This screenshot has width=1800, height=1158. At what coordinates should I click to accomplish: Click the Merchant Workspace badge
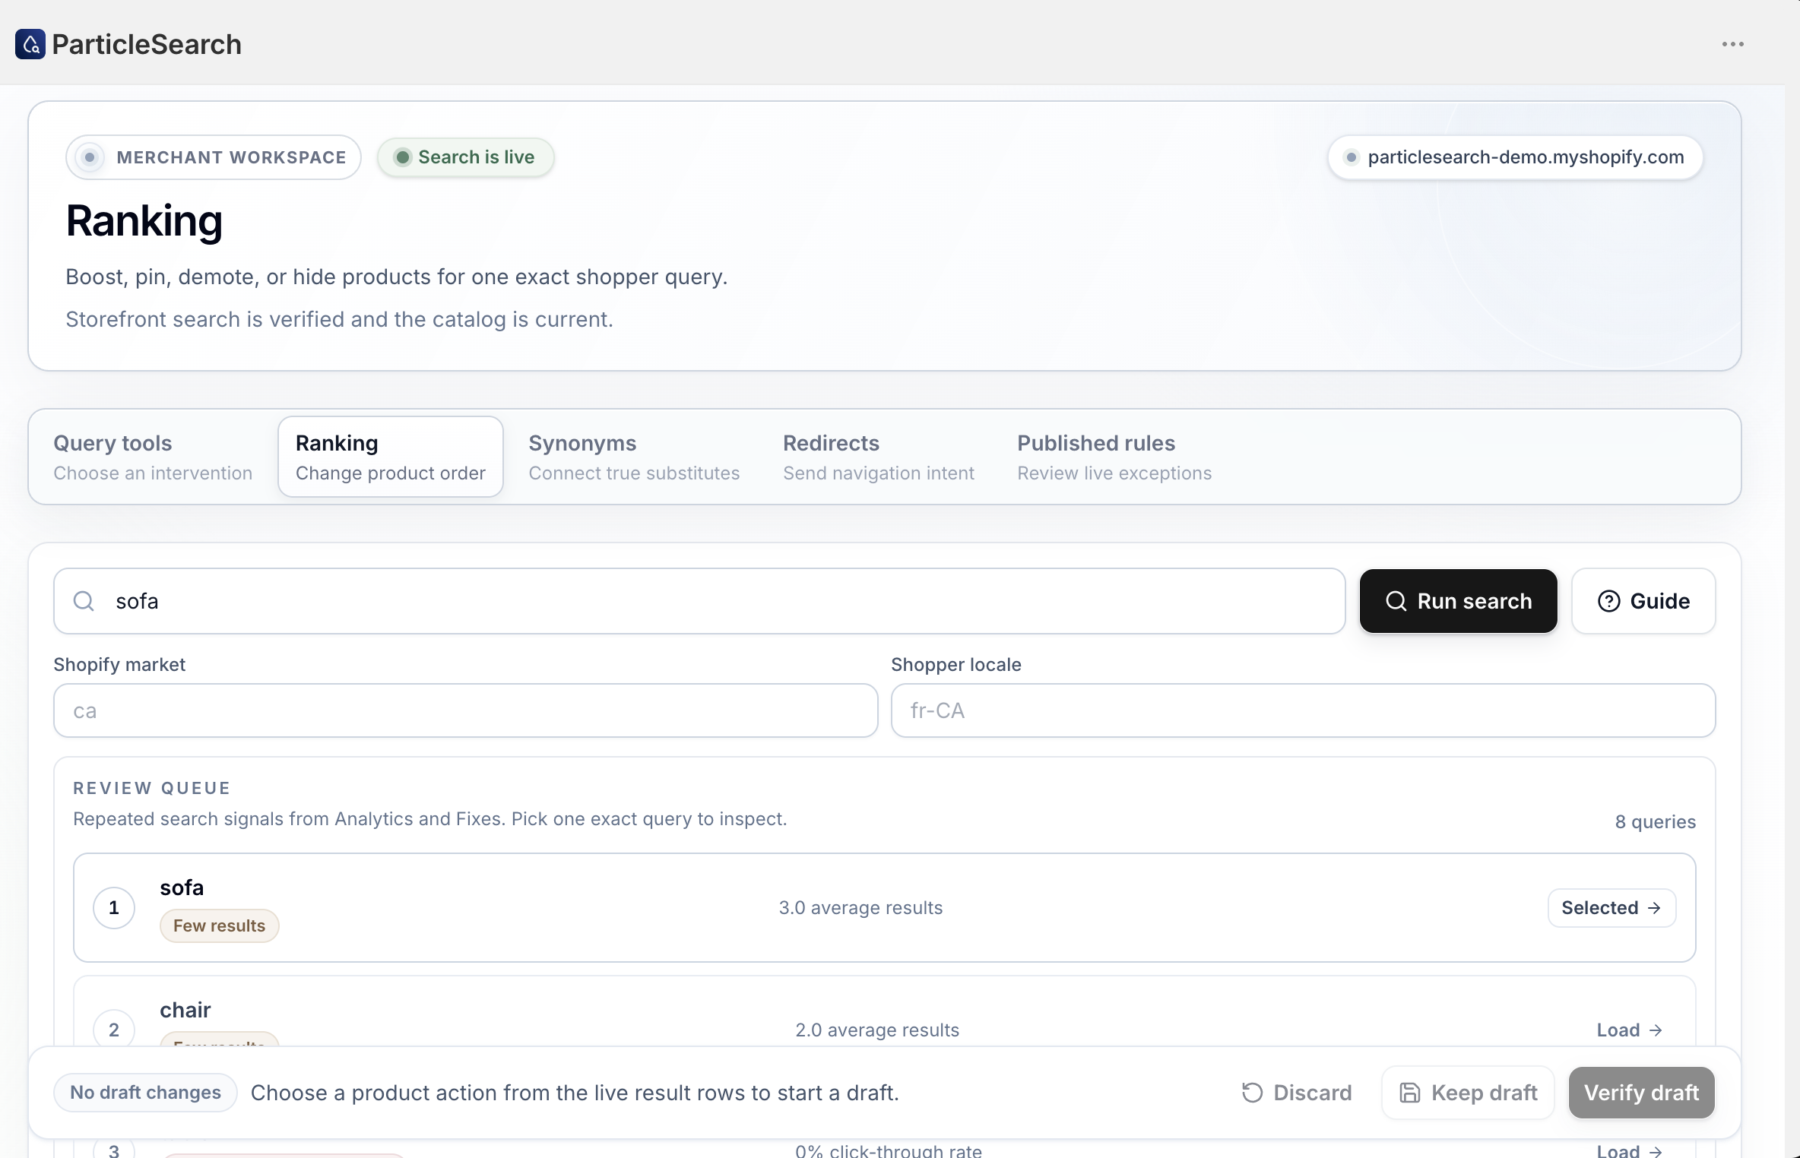[214, 157]
